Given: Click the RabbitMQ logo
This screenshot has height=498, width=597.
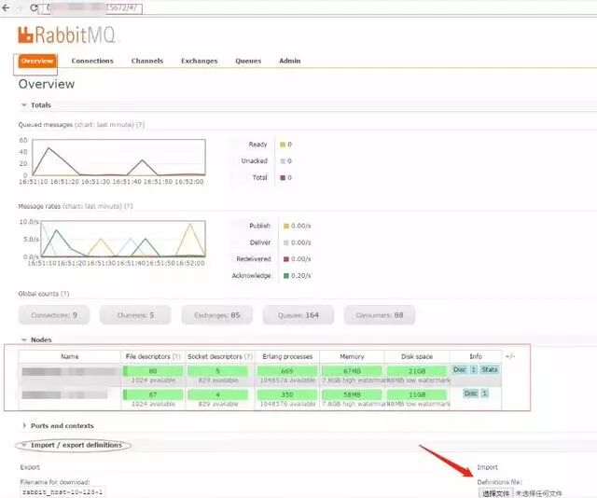Looking at the screenshot, I should coord(66,35).
